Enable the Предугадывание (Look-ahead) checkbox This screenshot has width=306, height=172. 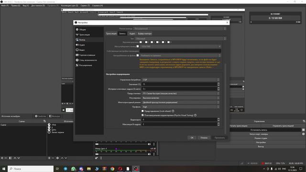[142, 111]
